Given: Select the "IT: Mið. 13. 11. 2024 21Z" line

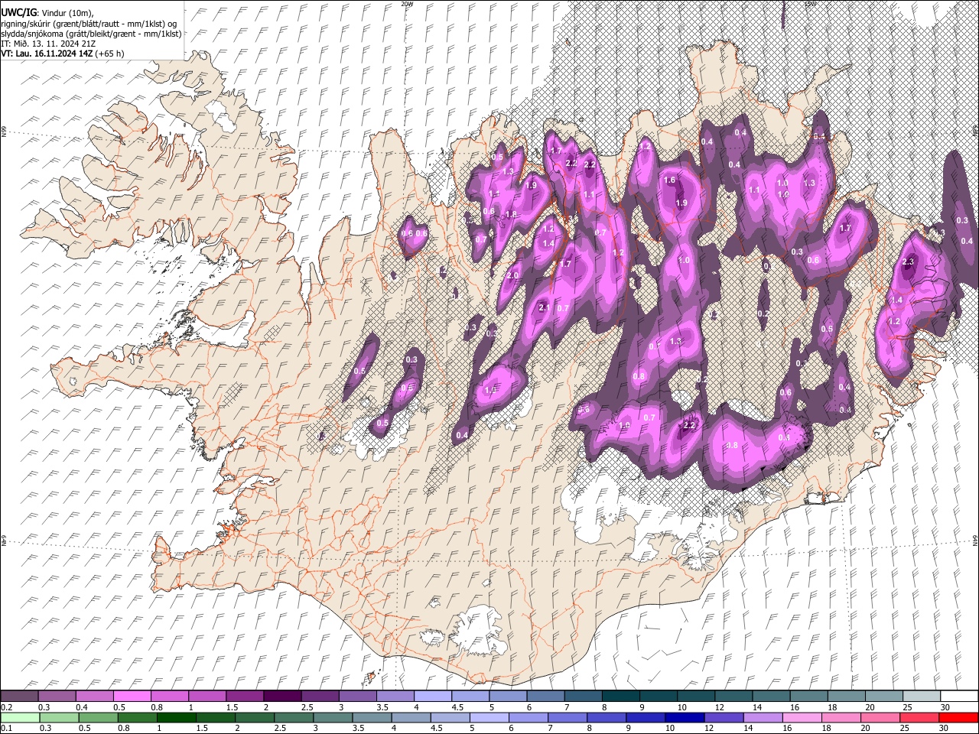Looking at the screenshot, I should click(x=48, y=44).
